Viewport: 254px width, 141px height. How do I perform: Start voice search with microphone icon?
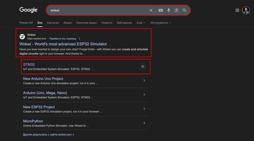click(169, 10)
